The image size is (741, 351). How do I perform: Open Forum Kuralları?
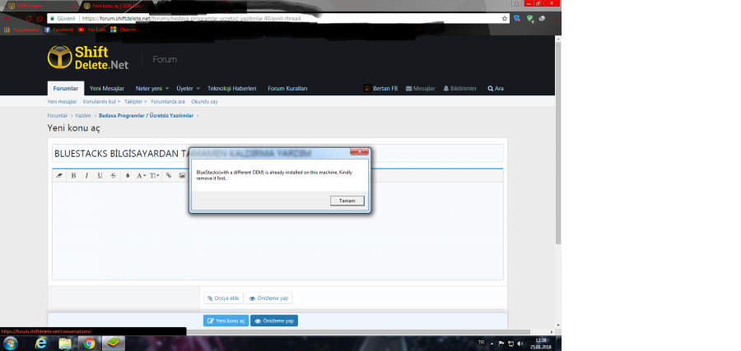(x=287, y=88)
